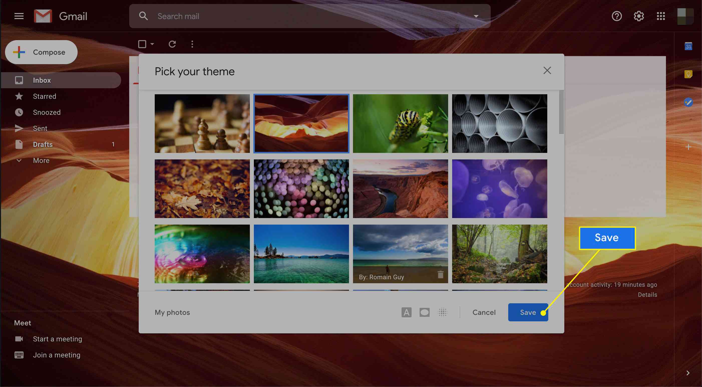Select the colorful bokeh dots theme

pyautogui.click(x=301, y=188)
